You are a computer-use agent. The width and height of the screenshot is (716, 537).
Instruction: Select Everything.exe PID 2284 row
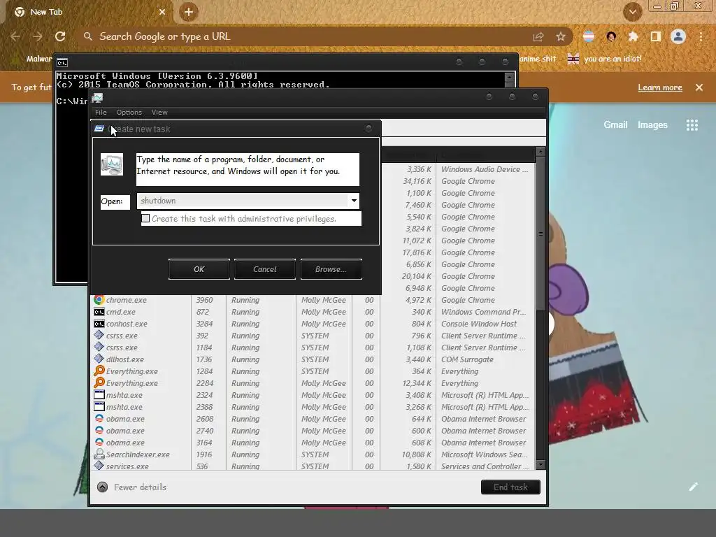313,383
